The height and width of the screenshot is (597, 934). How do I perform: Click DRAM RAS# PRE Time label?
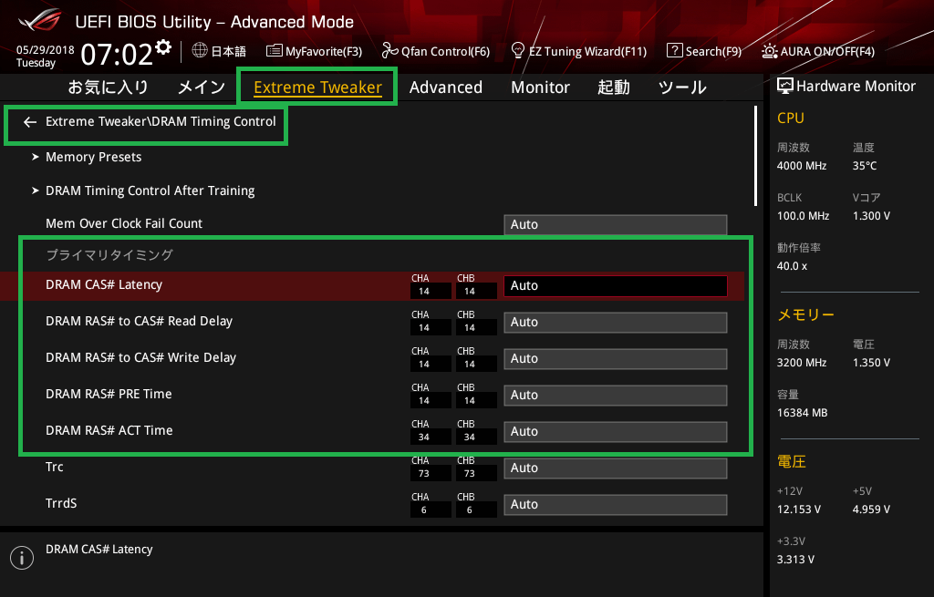109,394
